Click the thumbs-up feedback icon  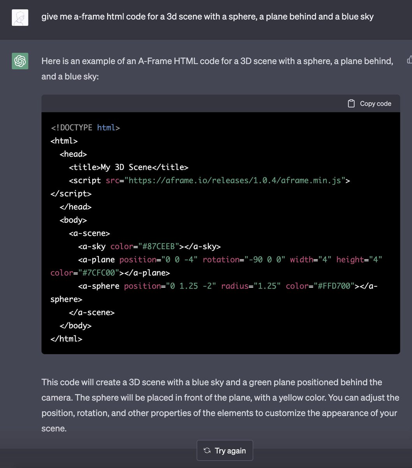(x=409, y=59)
